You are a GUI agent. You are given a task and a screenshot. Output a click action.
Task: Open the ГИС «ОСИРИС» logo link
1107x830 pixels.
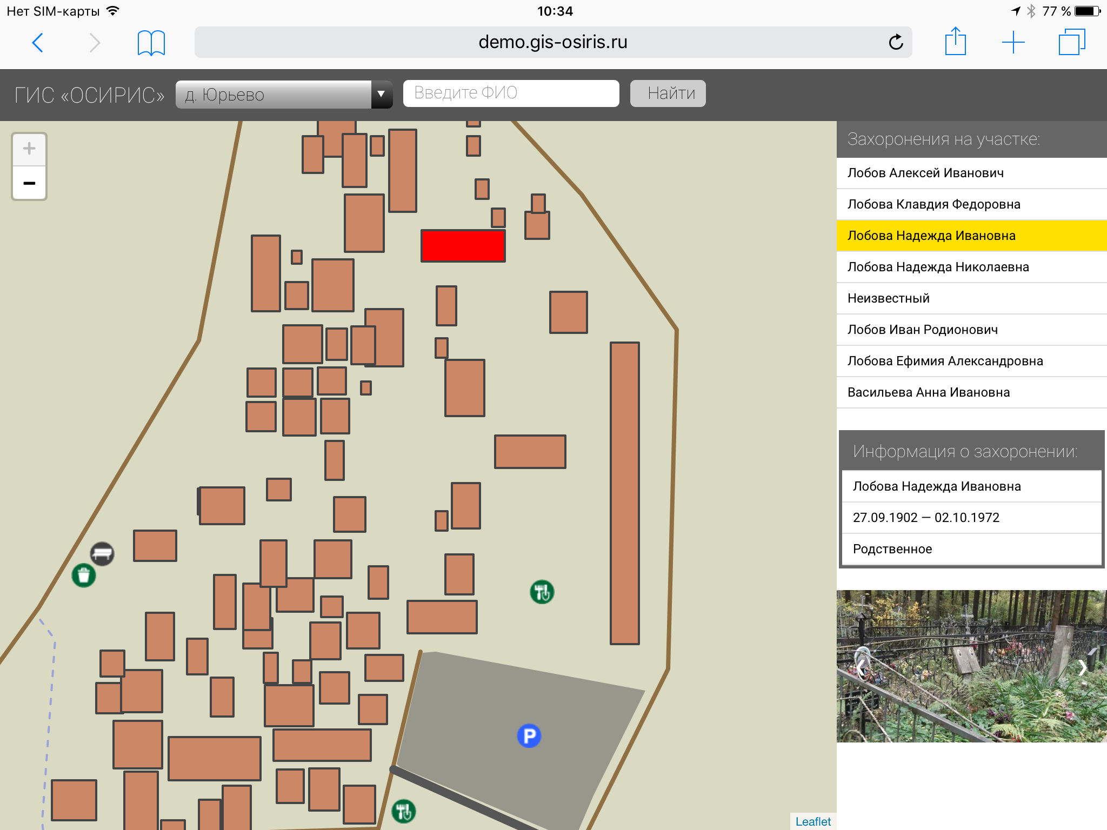pos(89,95)
